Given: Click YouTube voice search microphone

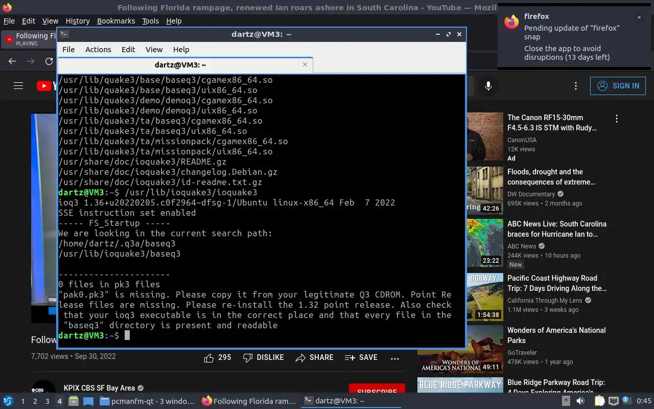Looking at the screenshot, I should click(x=488, y=86).
